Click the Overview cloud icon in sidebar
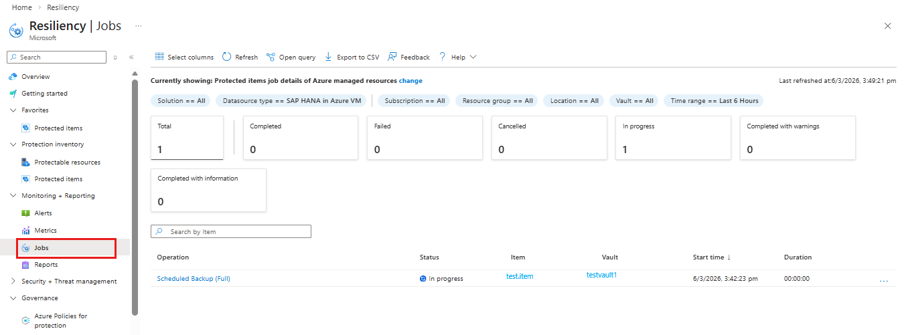 pyautogui.click(x=13, y=77)
